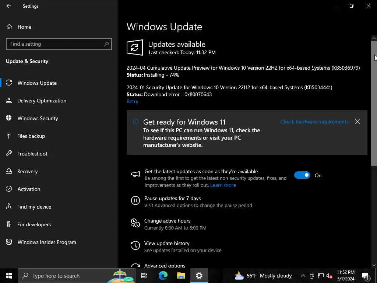Click the Settings gear on taskbar
This screenshot has width=377, height=283.
pos(199,276)
